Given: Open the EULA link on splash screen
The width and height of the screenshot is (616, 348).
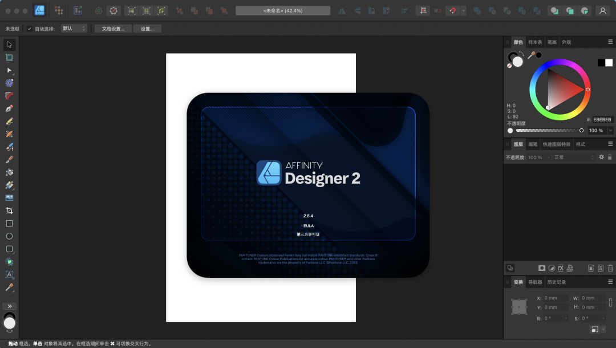Looking at the screenshot, I should pos(309,225).
